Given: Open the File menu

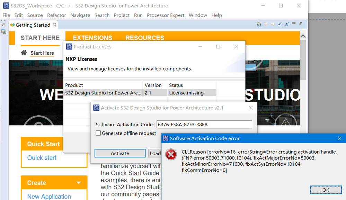Looking at the screenshot, I should (6, 15).
